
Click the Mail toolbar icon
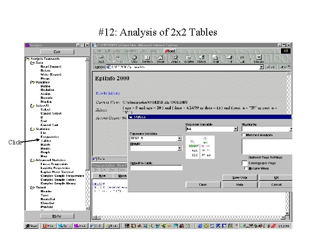[x=216, y=59]
